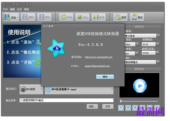Image resolution: width=170 pixels, height=121 pixels.
Task: Click the 打开 (Open) button
Action: (x=108, y=106)
